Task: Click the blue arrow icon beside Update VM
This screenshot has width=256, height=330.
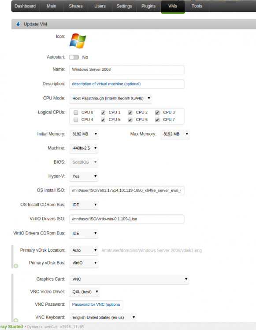Action: click(18, 24)
